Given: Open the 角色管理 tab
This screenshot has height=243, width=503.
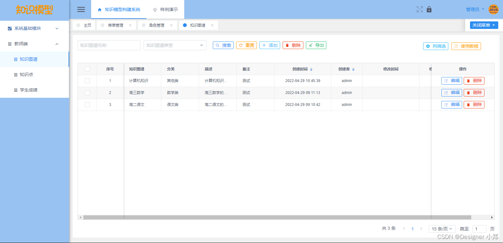Looking at the screenshot, I should click(x=157, y=25).
